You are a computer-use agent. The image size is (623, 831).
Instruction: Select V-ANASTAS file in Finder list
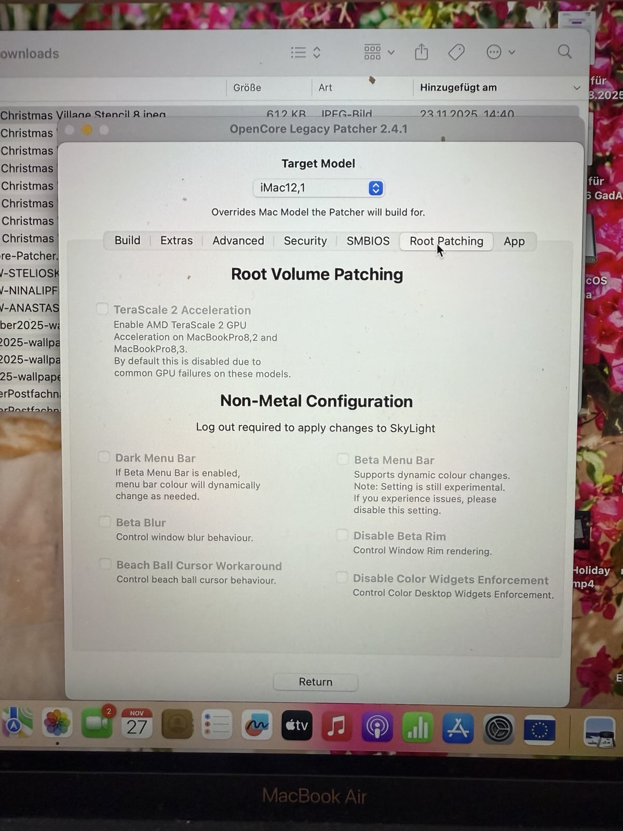[x=30, y=308]
